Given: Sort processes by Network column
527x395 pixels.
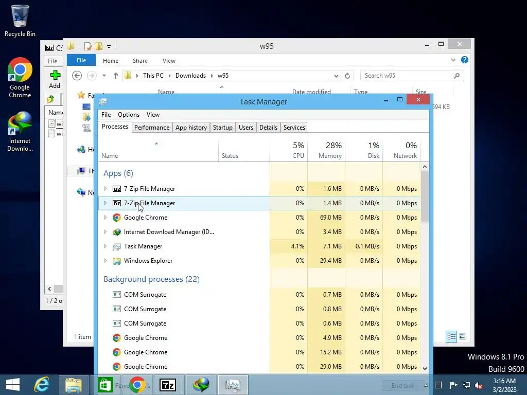Looking at the screenshot, I should tap(401, 150).
